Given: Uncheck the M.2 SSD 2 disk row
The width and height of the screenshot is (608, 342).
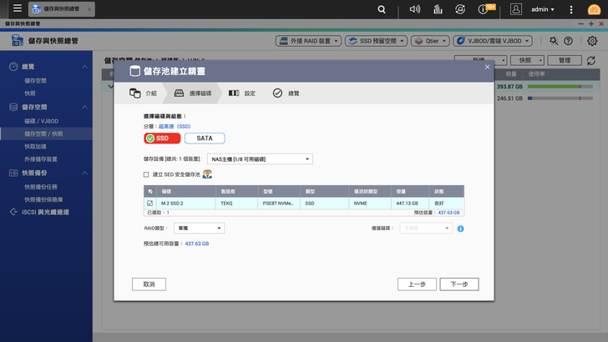Looking at the screenshot, I should (149, 203).
